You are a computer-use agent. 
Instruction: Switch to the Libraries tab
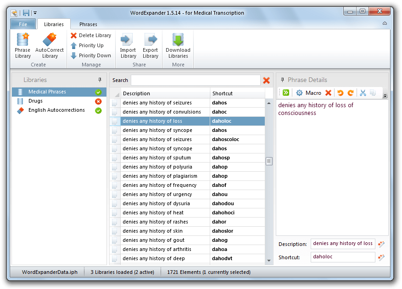[54, 24]
